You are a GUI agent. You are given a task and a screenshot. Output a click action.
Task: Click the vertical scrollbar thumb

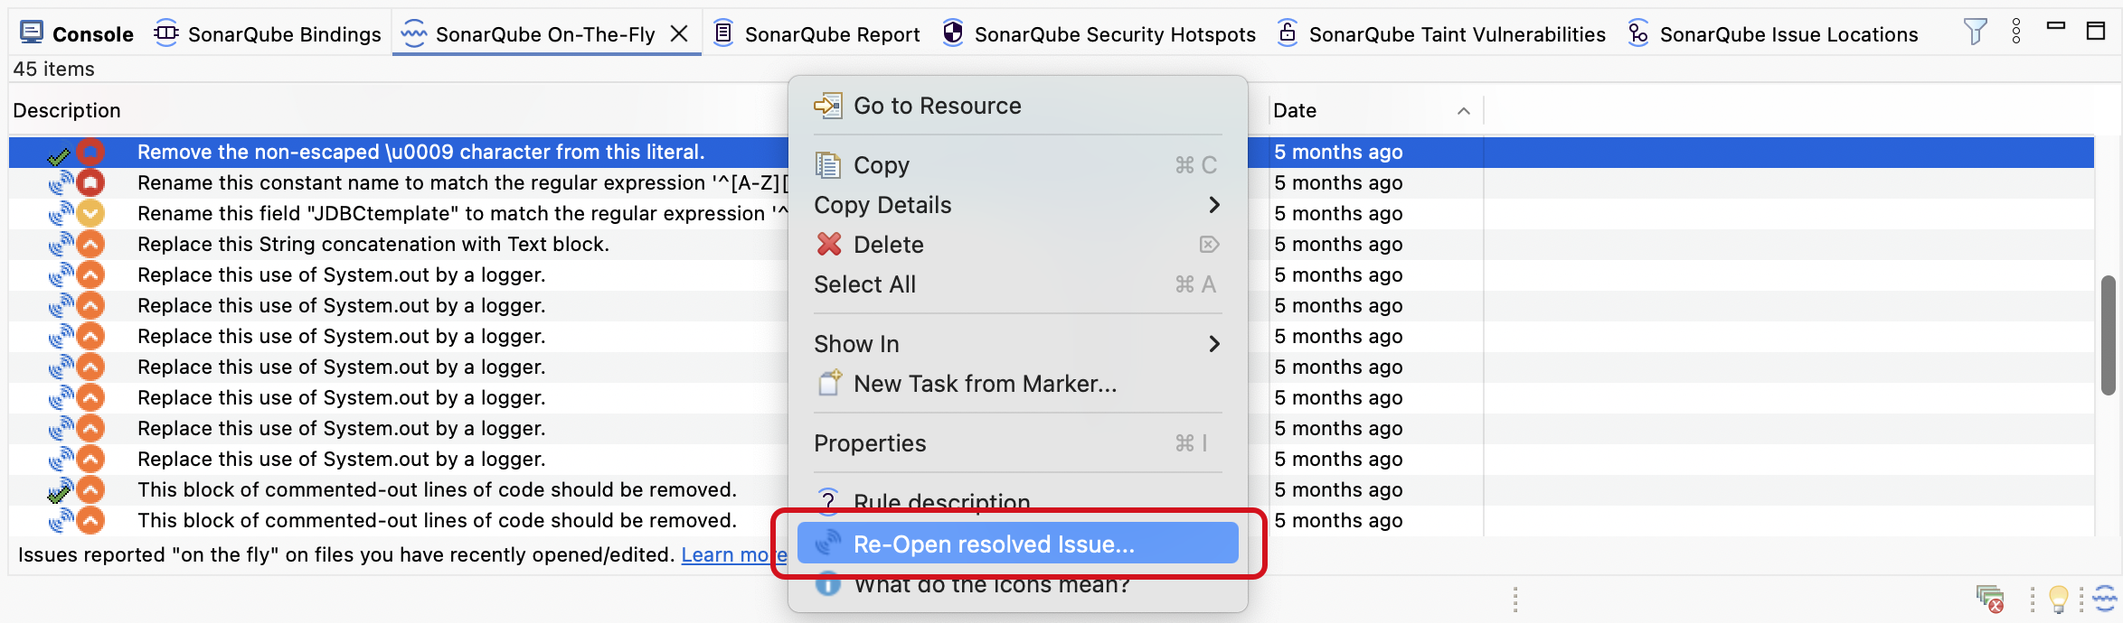(x=2109, y=336)
